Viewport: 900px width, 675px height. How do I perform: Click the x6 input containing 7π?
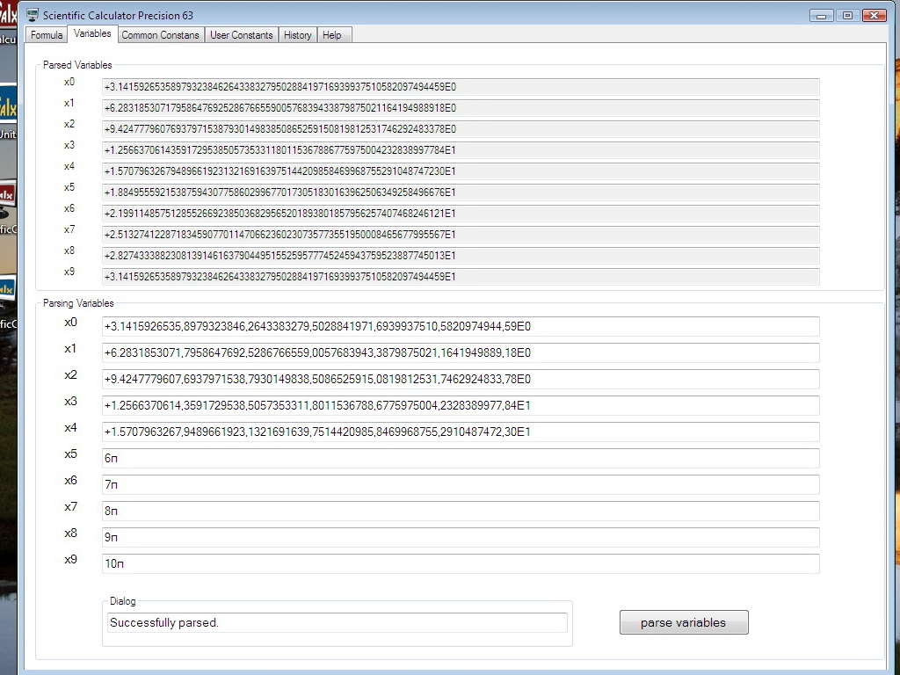pos(461,485)
